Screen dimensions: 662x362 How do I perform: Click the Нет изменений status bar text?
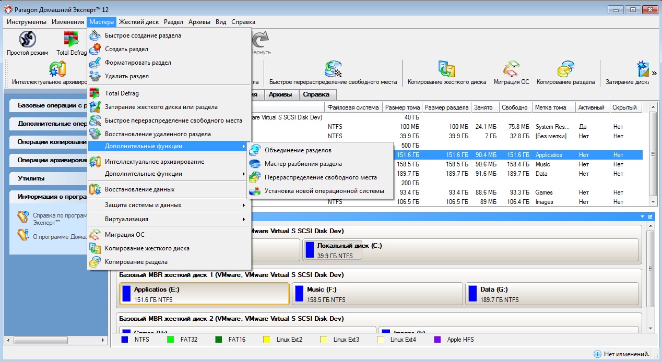tap(627, 354)
